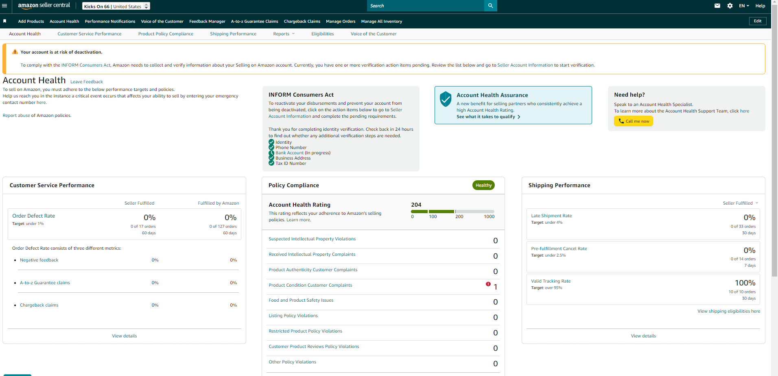Open Performance Notifications bookmark
The height and width of the screenshot is (376, 778).
coord(110,22)
